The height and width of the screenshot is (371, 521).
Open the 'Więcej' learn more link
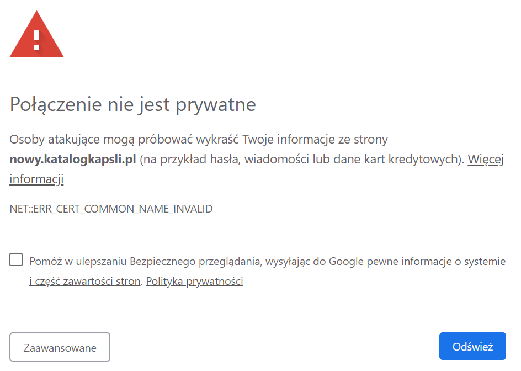pyautogui.click(x=486, y=160)
